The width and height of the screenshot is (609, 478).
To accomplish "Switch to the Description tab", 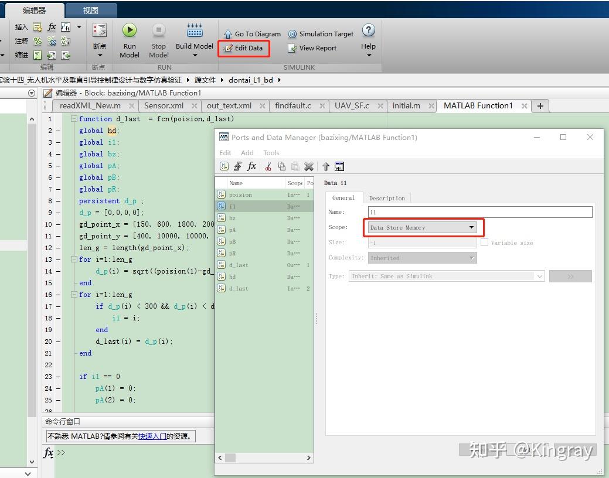I will point(386,198).
